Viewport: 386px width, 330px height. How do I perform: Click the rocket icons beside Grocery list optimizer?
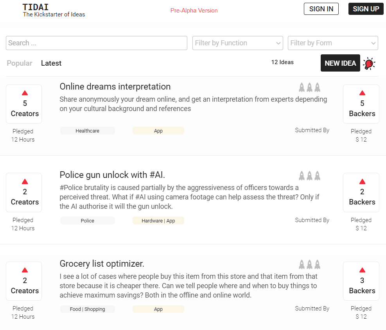coord(309,265)
